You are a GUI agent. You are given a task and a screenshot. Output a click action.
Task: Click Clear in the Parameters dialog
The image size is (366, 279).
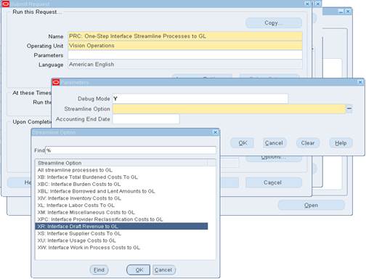[308, 143]
